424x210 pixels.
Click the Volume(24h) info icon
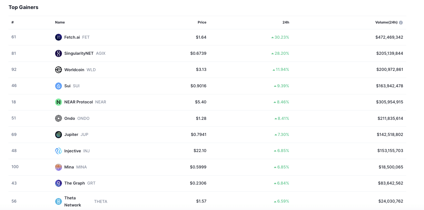[401, 23]
